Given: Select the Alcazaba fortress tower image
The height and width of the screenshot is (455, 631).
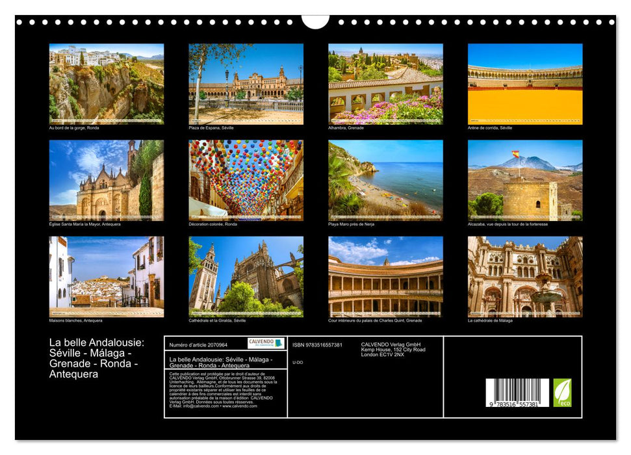Looking at the screenshot, I should [526, 179].
